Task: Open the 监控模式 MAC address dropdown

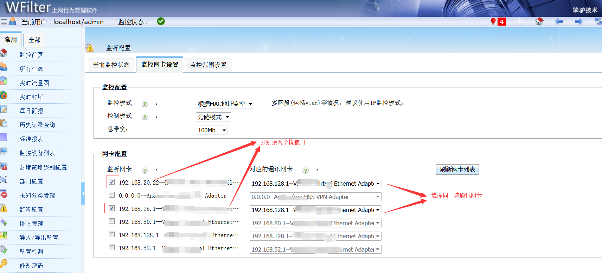Action: [225, 104]
